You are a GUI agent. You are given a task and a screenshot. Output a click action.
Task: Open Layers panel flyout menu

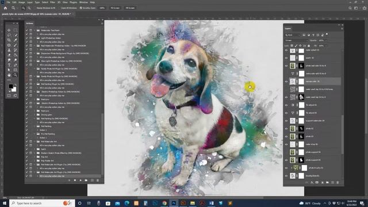(x=342, y=29)
